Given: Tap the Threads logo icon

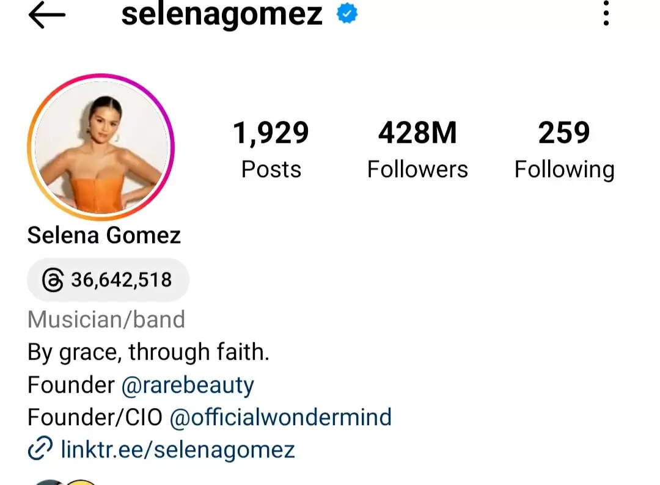Looking at the screenshot, I should [53, 280].
